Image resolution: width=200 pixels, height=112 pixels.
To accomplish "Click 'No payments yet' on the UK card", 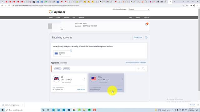I will [x=57, y=90].
